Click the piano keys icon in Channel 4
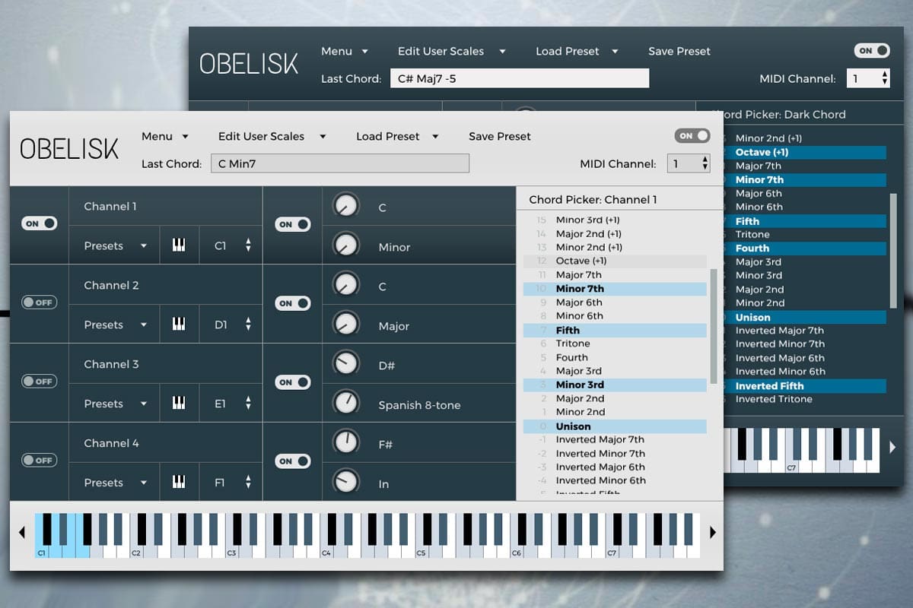This screenshot has height=608, width=913. coord(179,483)
